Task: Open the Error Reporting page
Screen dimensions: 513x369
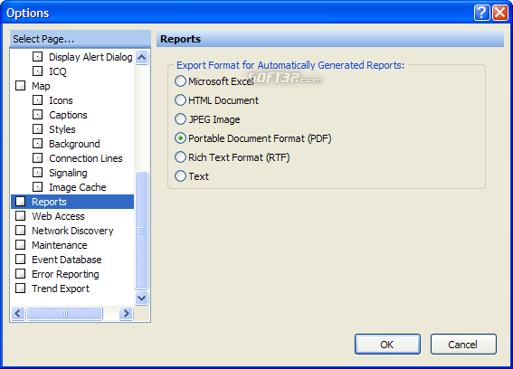Action: (x=65, y=274)
